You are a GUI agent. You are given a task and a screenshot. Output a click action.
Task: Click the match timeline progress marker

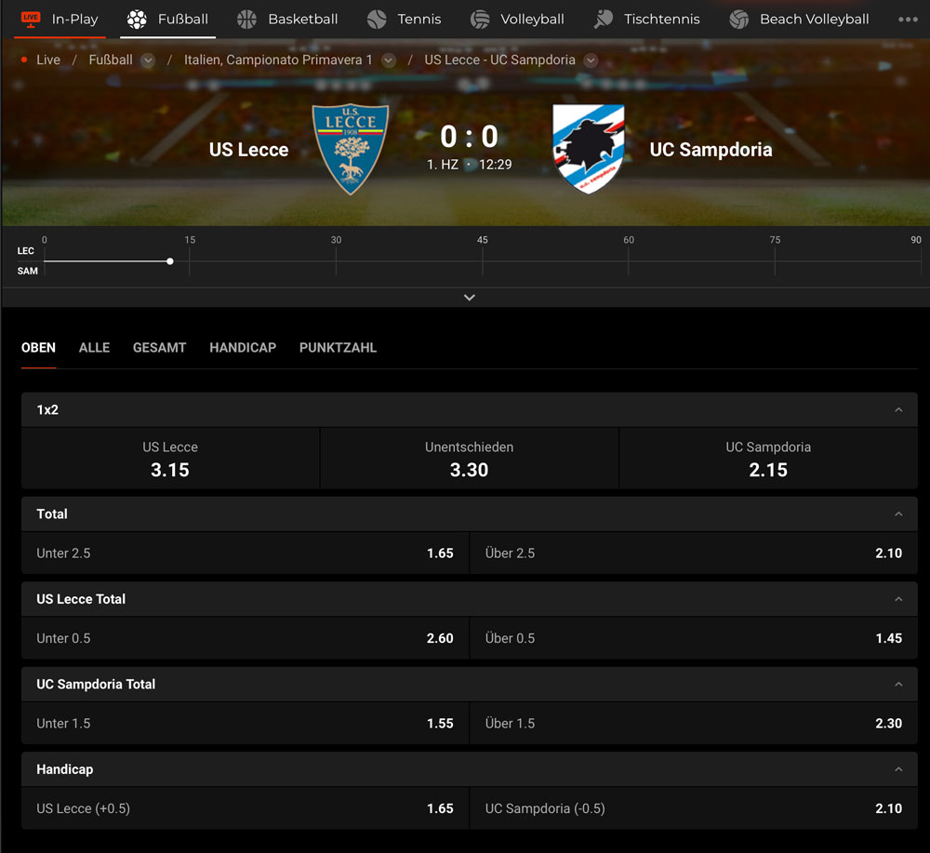(170, 261)
